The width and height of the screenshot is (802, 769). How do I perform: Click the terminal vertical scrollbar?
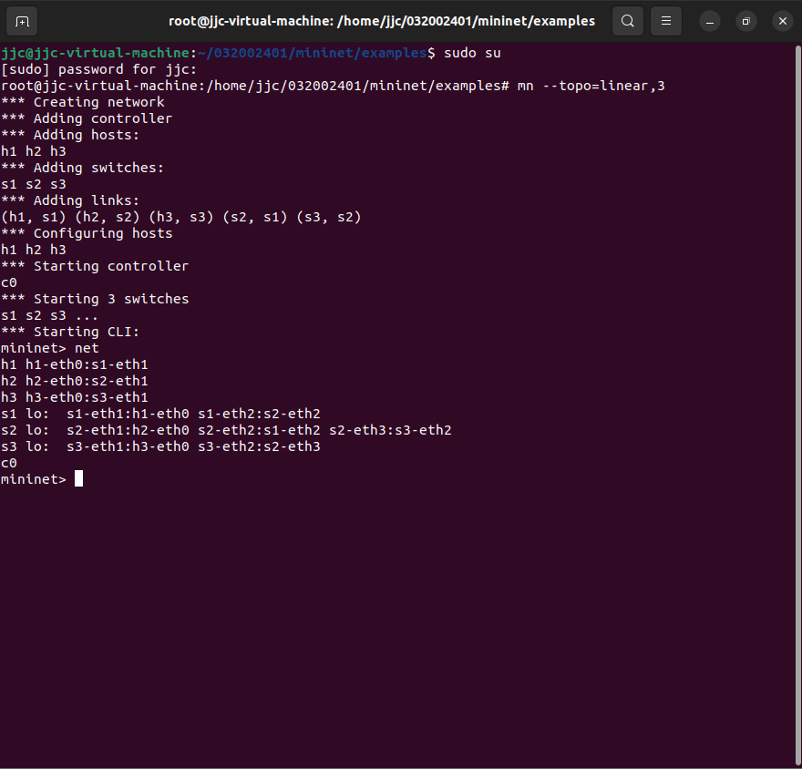click(x=797, y=404)
